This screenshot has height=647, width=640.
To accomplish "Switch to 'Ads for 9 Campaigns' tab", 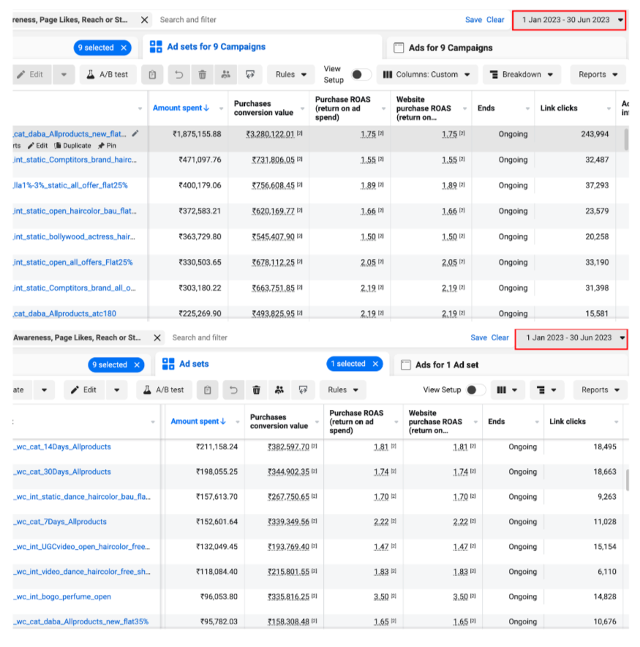I will 450,48.
